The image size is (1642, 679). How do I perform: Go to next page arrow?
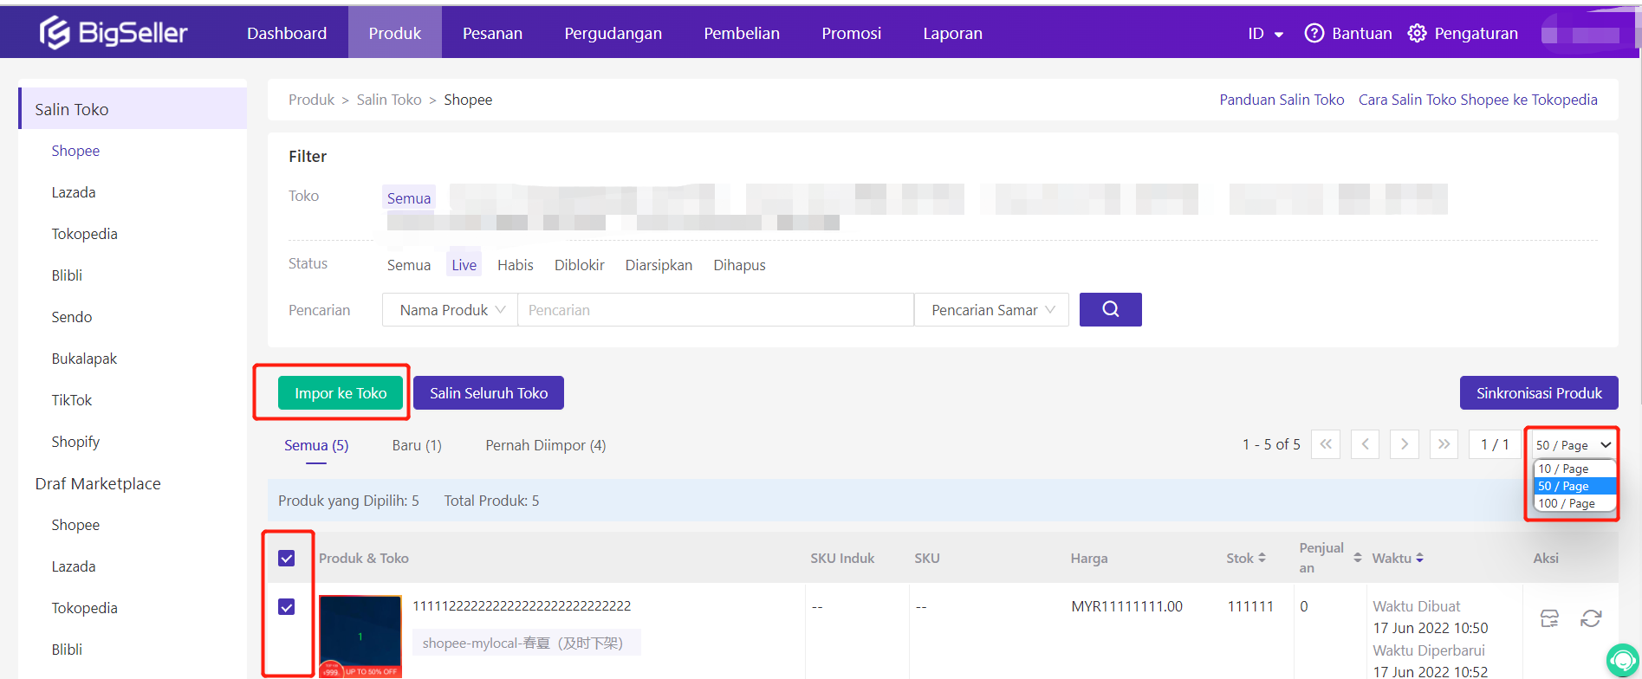[x=1404, y=444]
